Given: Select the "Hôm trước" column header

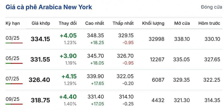Looking at the screenshot, I should (x=209, y=23).
